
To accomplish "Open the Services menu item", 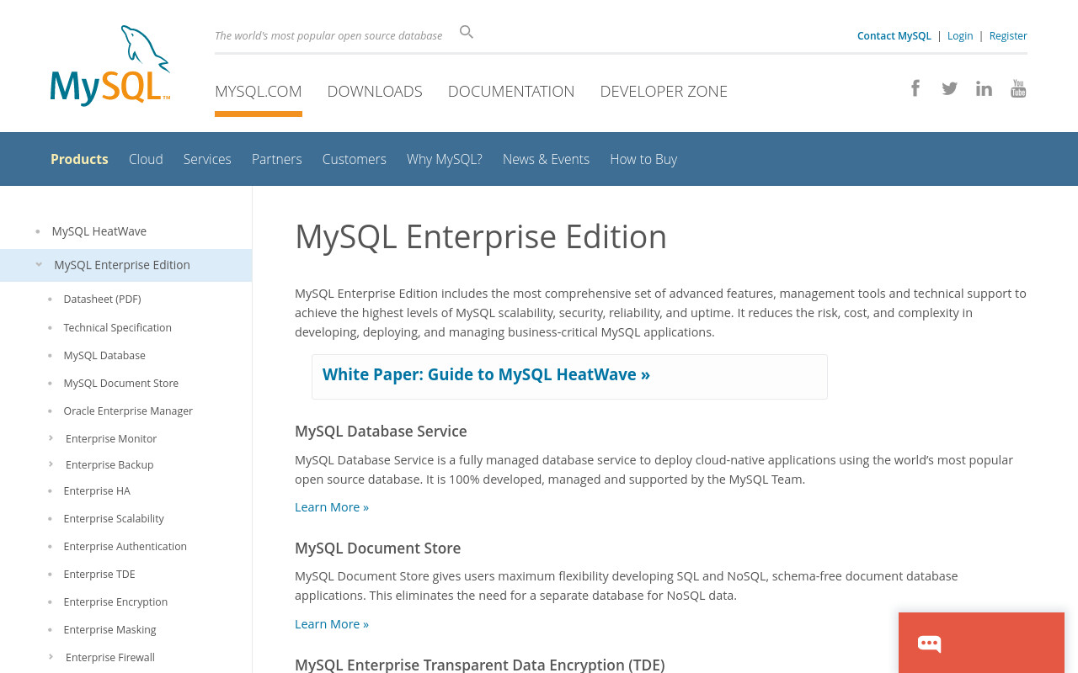I will pyautogui.click(x=207, y=159).
